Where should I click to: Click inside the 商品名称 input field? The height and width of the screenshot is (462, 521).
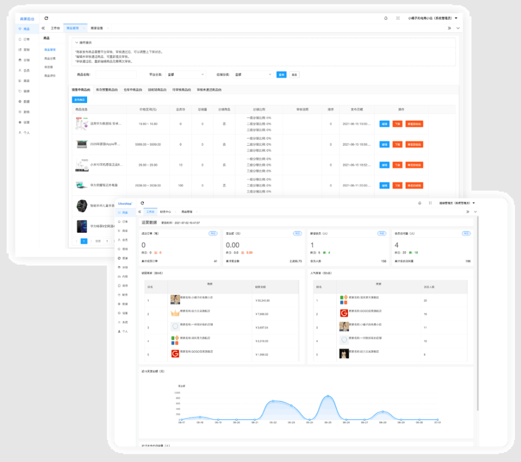116,74
